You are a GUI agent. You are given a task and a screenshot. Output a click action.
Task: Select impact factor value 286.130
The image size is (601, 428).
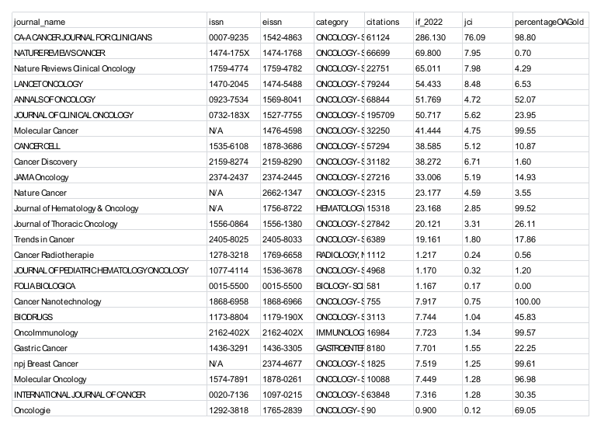click(x=430, y=37)
